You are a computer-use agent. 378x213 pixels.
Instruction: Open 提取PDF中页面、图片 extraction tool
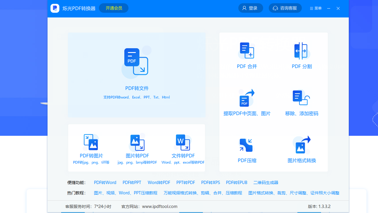click(247, 102)
